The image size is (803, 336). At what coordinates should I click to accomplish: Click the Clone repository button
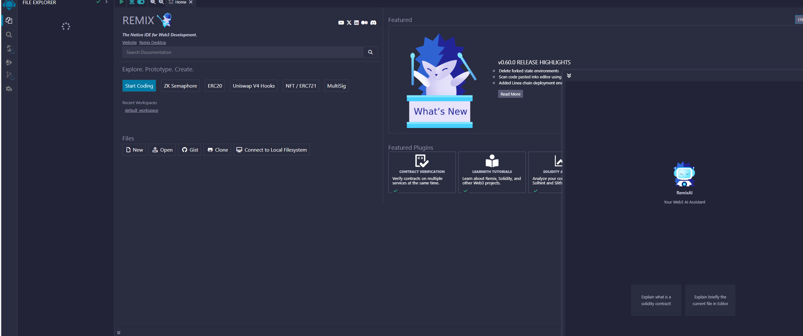217,150
